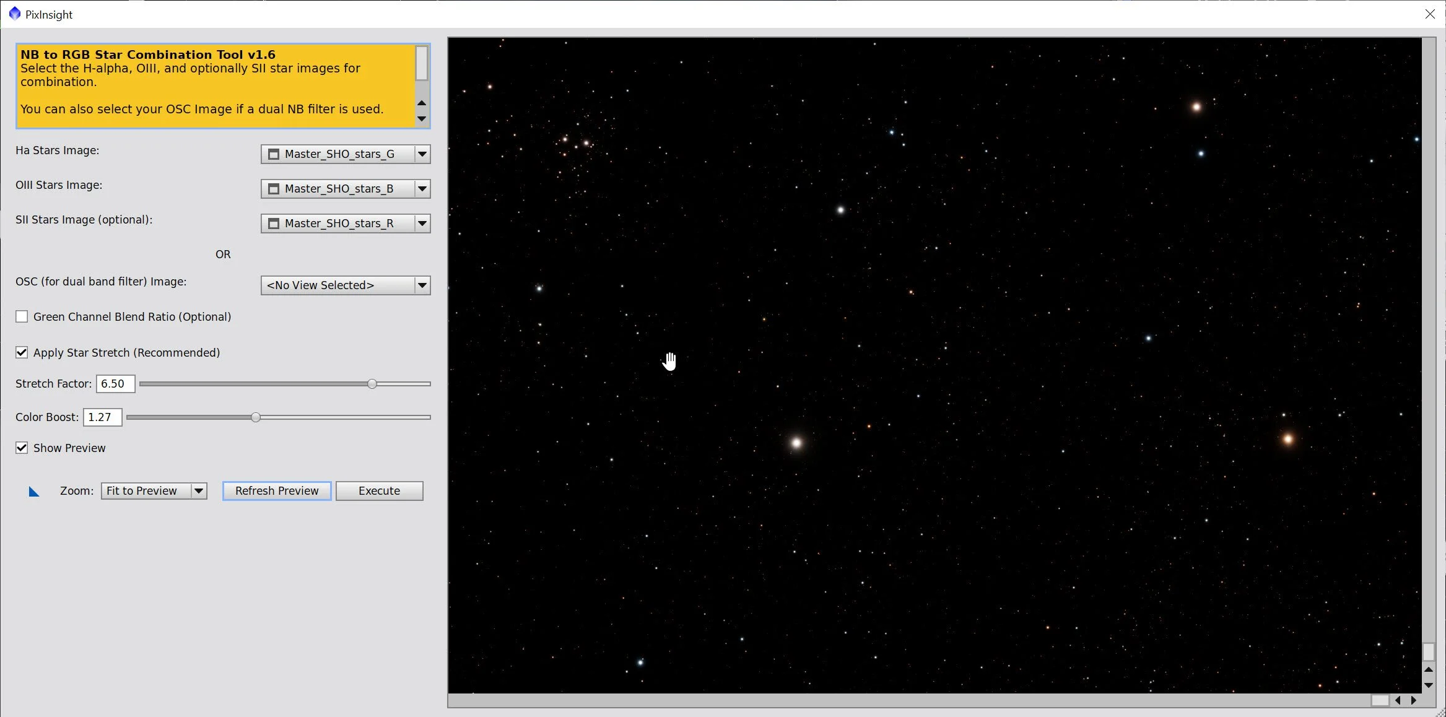Click the Color Boost value field
This screenshot has width=1446, height=717.
(102, 417)
